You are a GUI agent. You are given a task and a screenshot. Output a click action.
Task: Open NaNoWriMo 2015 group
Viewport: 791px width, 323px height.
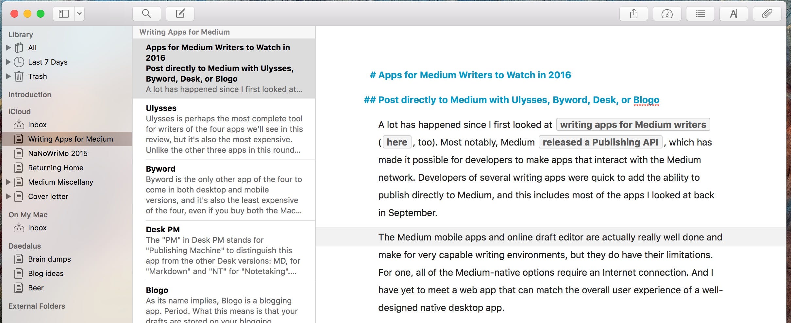tap(58, 153)
